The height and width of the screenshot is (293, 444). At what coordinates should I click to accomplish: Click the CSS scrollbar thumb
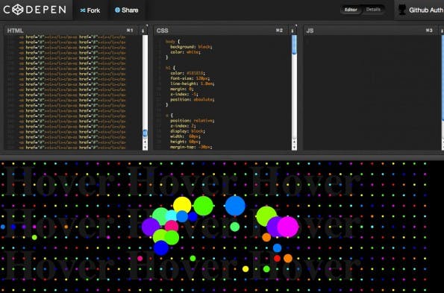click(x=294, y=45)
